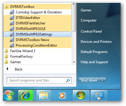Click the scrollbar down arrow in programs list

pyautogui.click(x=74, y=62)
